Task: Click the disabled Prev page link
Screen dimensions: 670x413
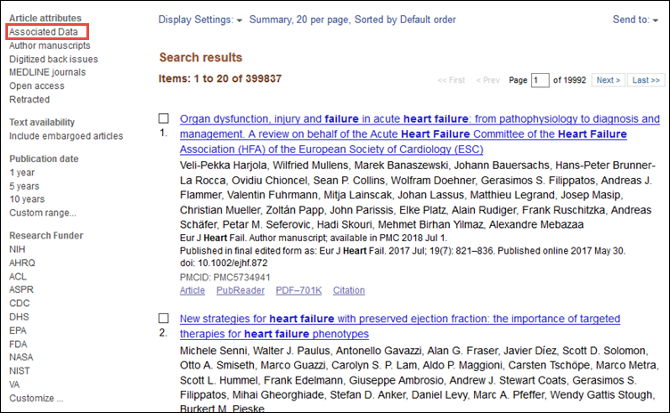Action: [488, 80]
